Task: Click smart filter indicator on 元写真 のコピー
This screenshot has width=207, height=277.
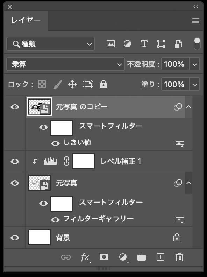Action: pyautogui.click(x=178, y=107)
